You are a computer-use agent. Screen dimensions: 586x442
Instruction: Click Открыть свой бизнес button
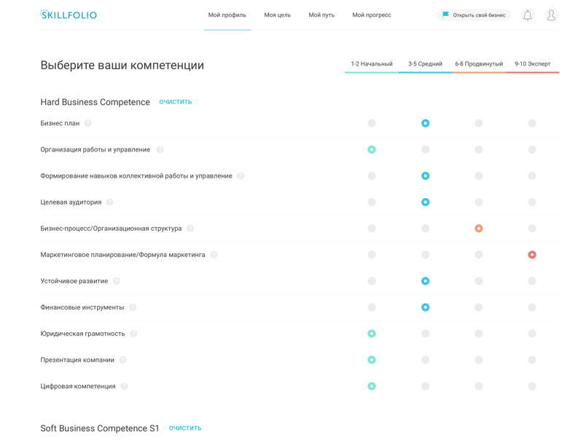pyautogui.click(x=474, y=15)
